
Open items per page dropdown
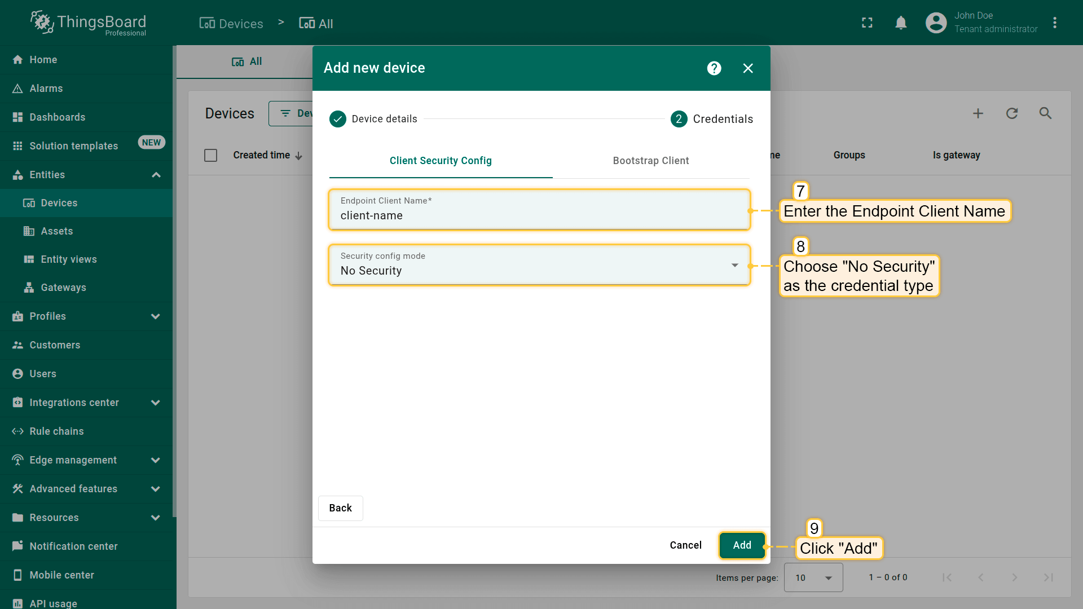coord(813,577)
